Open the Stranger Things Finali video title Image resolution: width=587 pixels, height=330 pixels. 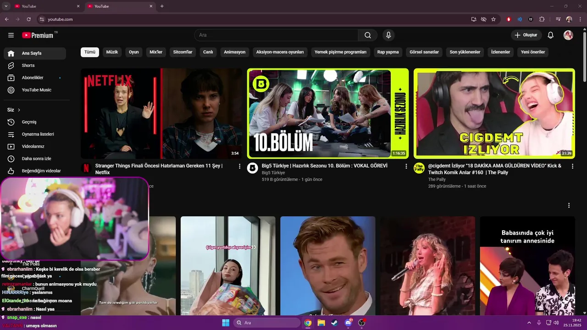[159, 169]
